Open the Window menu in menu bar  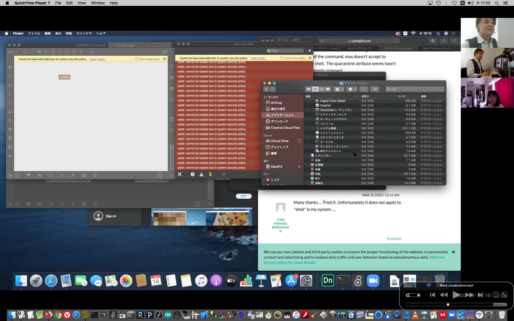tap(98, 3)
